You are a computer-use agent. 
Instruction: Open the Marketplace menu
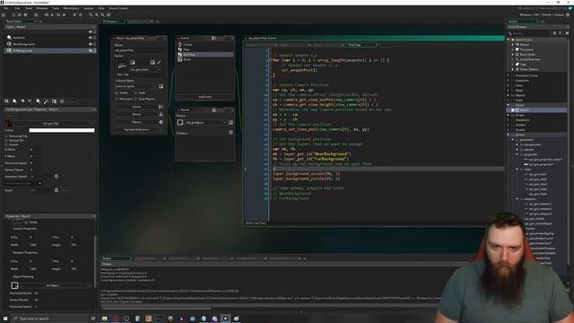(71, 8)
